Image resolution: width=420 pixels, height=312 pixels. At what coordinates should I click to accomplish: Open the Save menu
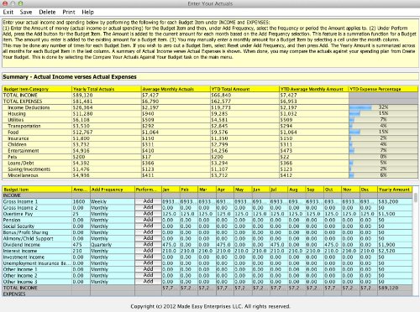26,12
